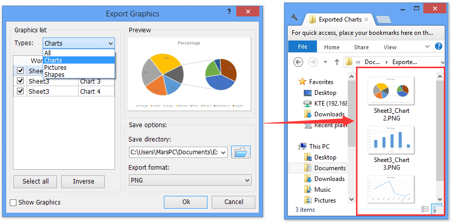Click the wrench settings icon
Image resolution: width=451 pixels, height=222 pixels.
click(294, 18)
